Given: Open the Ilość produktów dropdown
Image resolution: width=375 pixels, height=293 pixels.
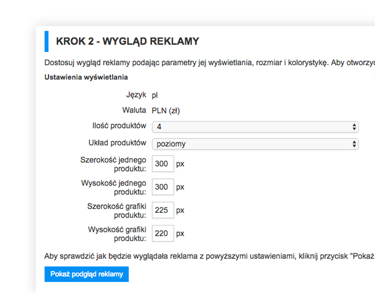Looking at the screenshot, I should [x=255, y=127].
